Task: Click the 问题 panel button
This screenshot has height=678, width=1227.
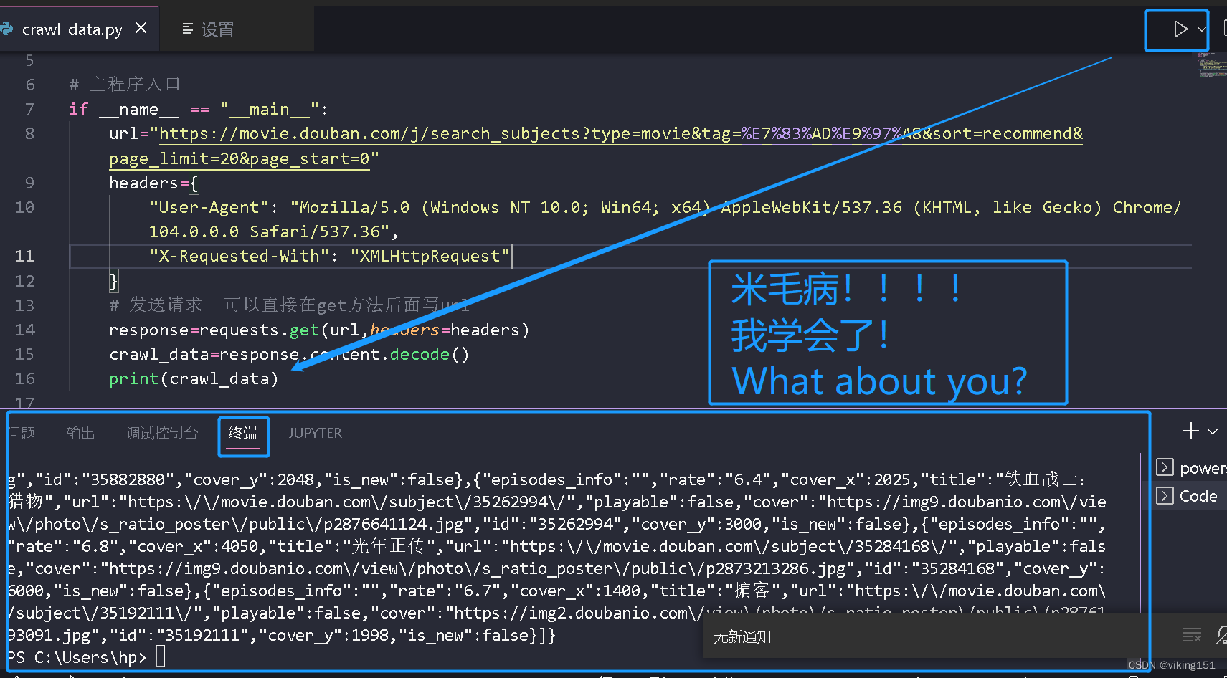Action: click(22, 432)
